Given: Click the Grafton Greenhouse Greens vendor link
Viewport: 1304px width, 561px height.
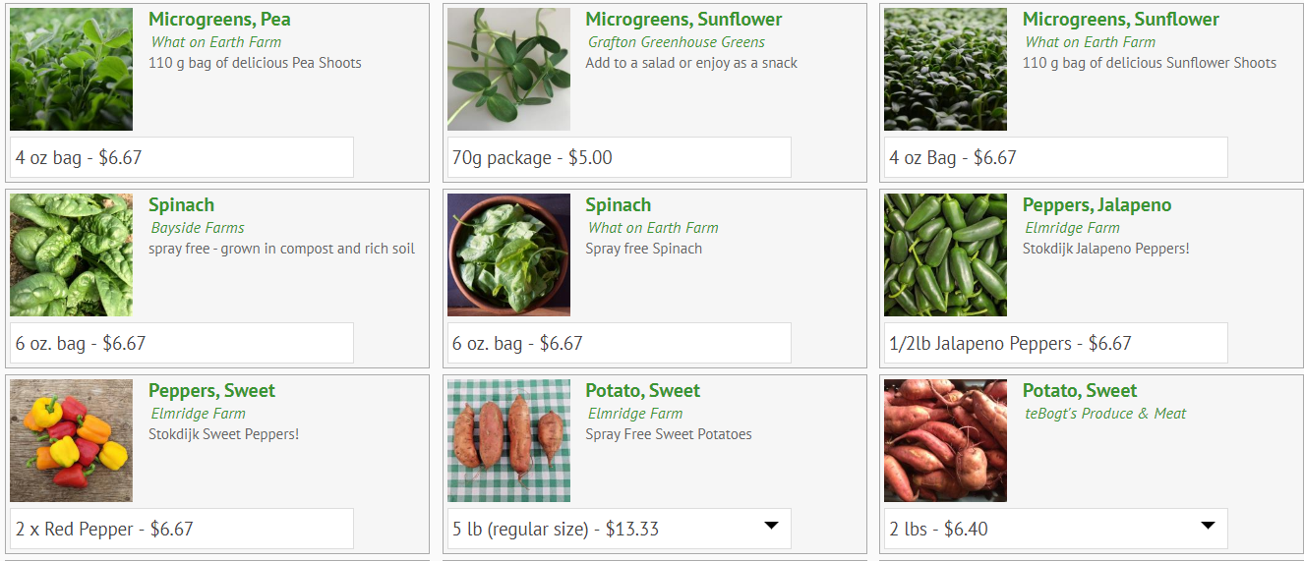Looking at the screenshot, I should [676, 42].
